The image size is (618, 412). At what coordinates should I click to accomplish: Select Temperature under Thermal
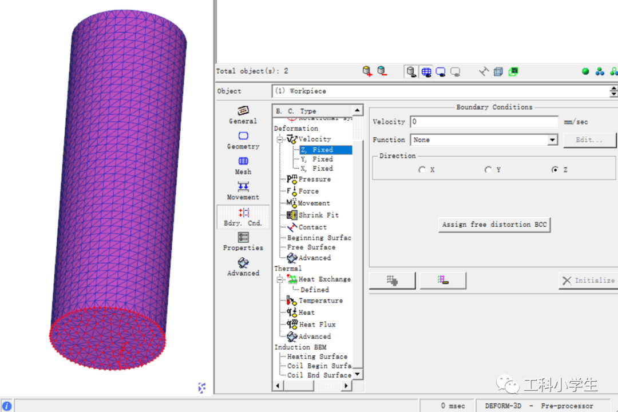point(315,301)
